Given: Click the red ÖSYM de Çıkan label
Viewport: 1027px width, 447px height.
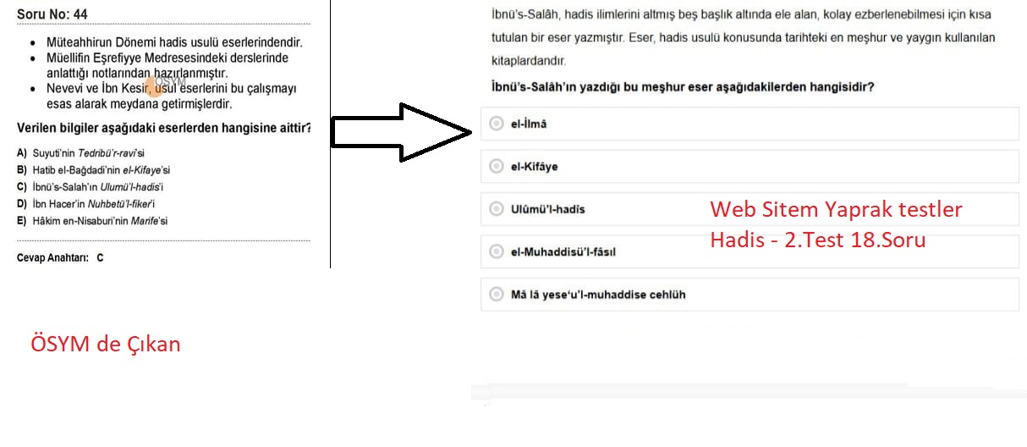Looking at the screenshot, I should [x=105, y=345].
